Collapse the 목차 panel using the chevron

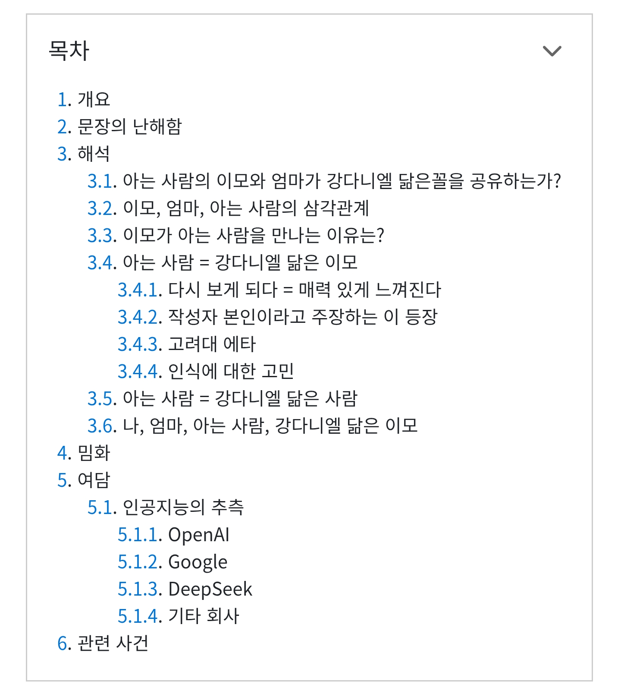point(552,51)
